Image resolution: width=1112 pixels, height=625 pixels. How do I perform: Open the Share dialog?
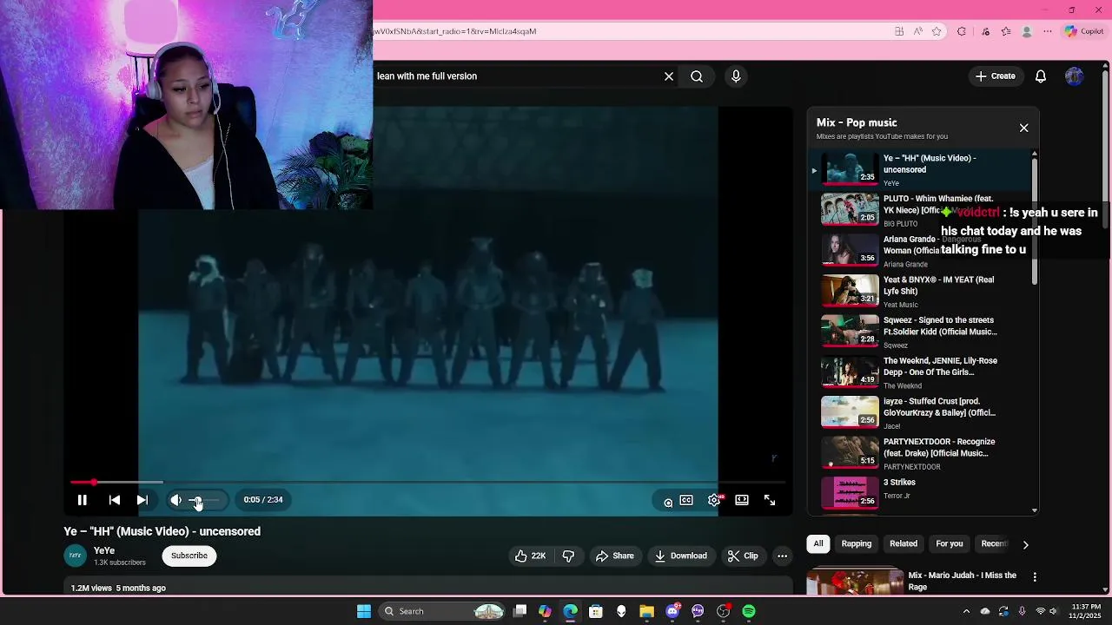pyautogui.click(x=614, y=556)
